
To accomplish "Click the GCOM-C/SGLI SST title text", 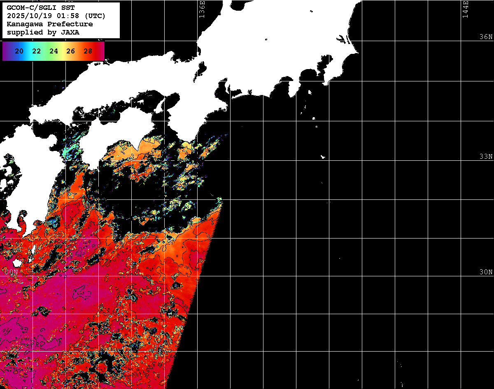I will click(40, 8).
